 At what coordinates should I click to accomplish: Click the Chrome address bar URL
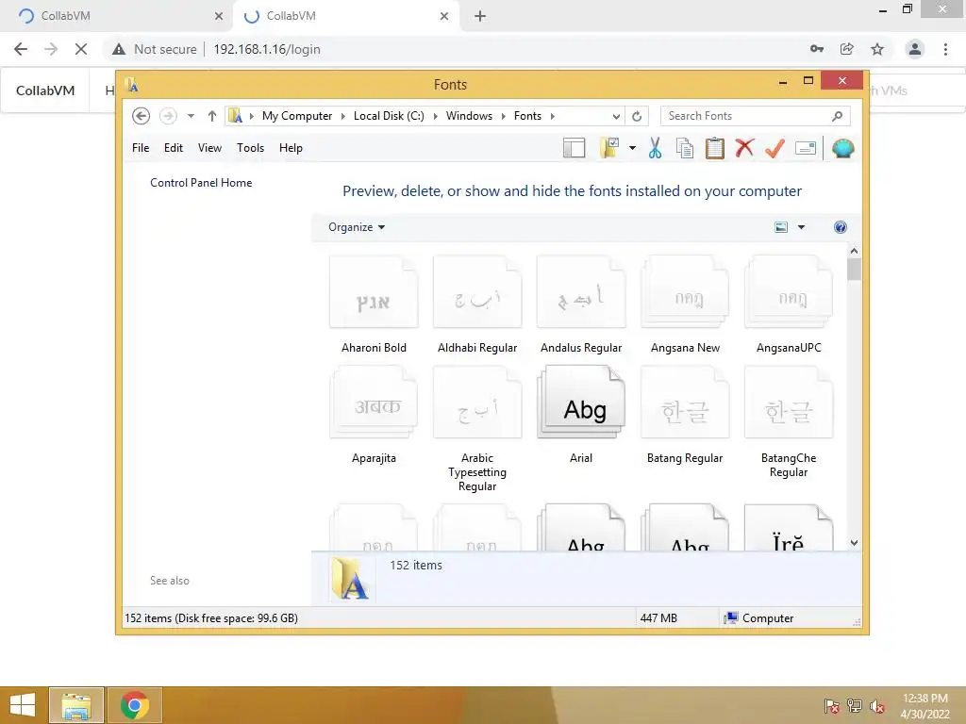click(267, 49)
